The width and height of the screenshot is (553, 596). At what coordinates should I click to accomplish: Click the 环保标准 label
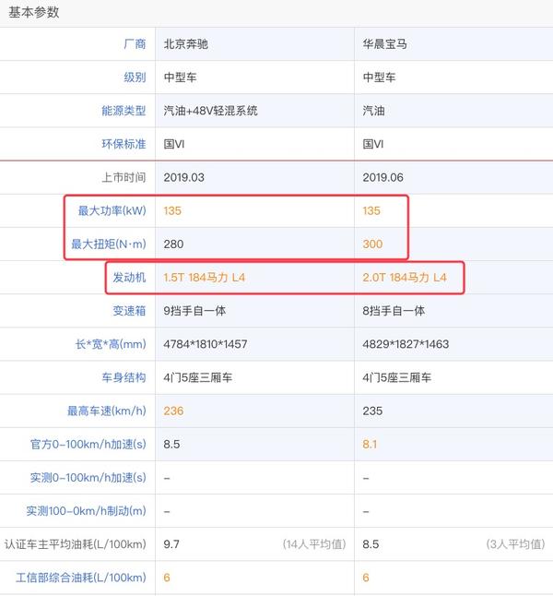pyautogui.click(x=124, y=144)
